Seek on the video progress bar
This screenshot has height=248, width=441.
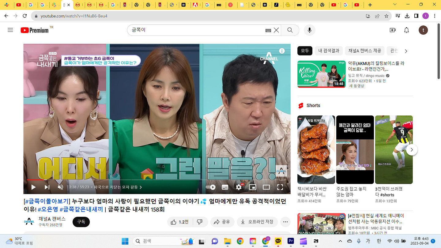[x=153, y=180]
